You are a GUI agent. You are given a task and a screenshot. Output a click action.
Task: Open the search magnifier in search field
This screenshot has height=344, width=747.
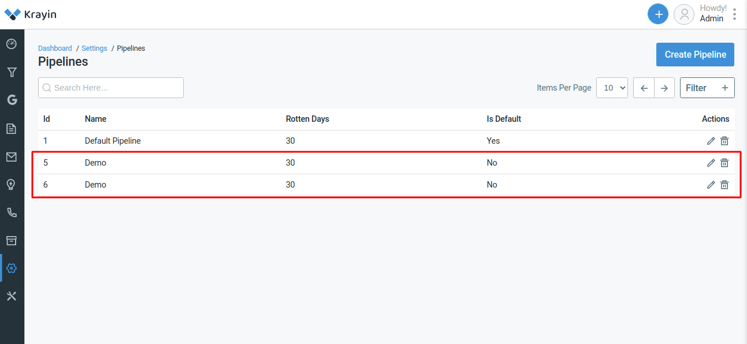47,87
